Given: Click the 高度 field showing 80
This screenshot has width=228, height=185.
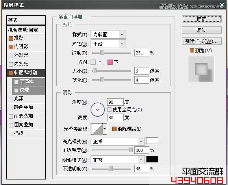Looking at the screenshot, I should click(x=115, y=118).
